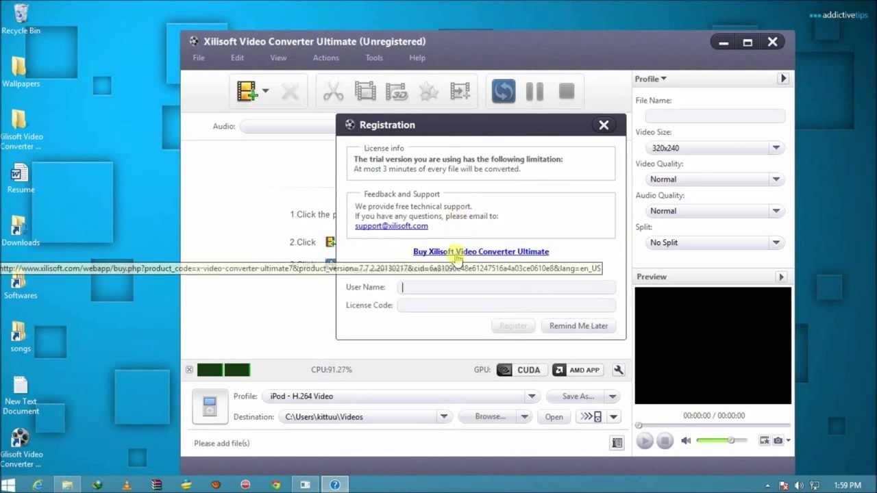Click the Save As... button
Image resolution: width=877 pixels, height=493 pixels.
coord(578,396)
